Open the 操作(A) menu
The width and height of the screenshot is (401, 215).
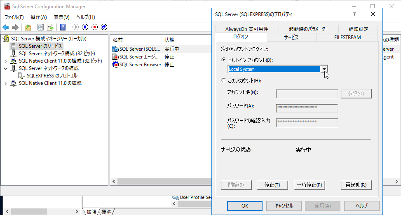[x=38, y=17]
